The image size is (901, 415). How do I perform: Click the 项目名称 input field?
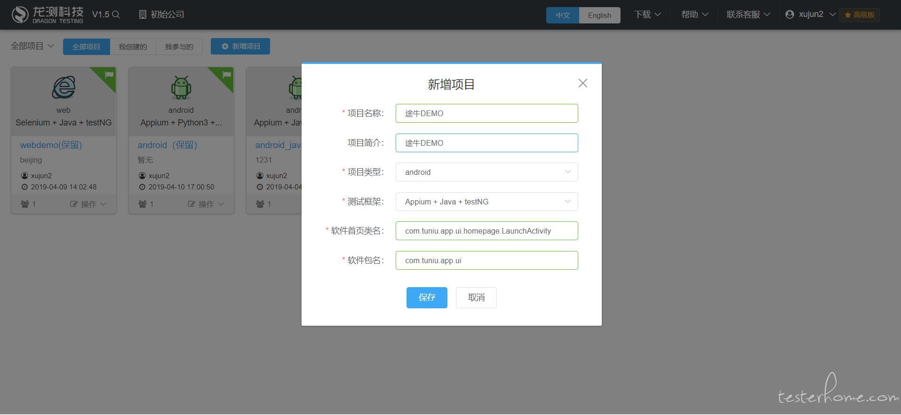coord(486,113)
